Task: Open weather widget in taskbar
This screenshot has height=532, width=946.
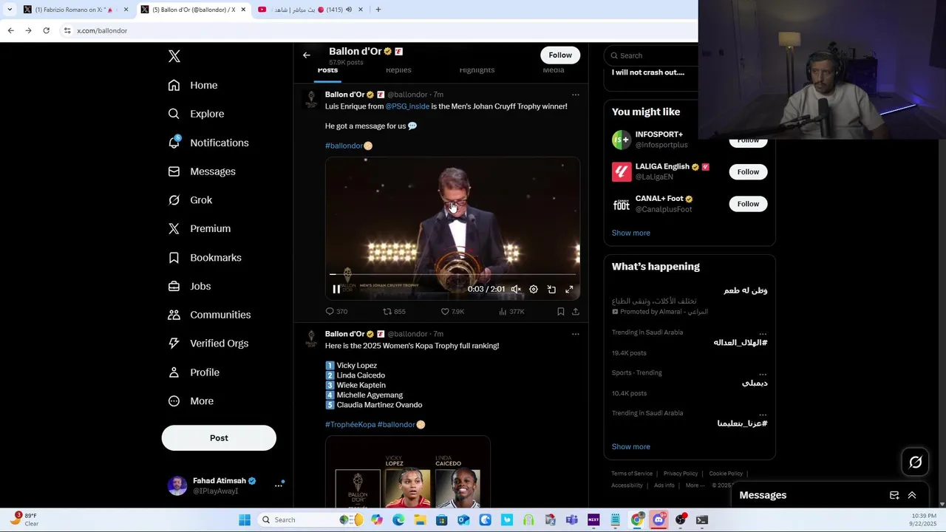Action: coord(25,519)
